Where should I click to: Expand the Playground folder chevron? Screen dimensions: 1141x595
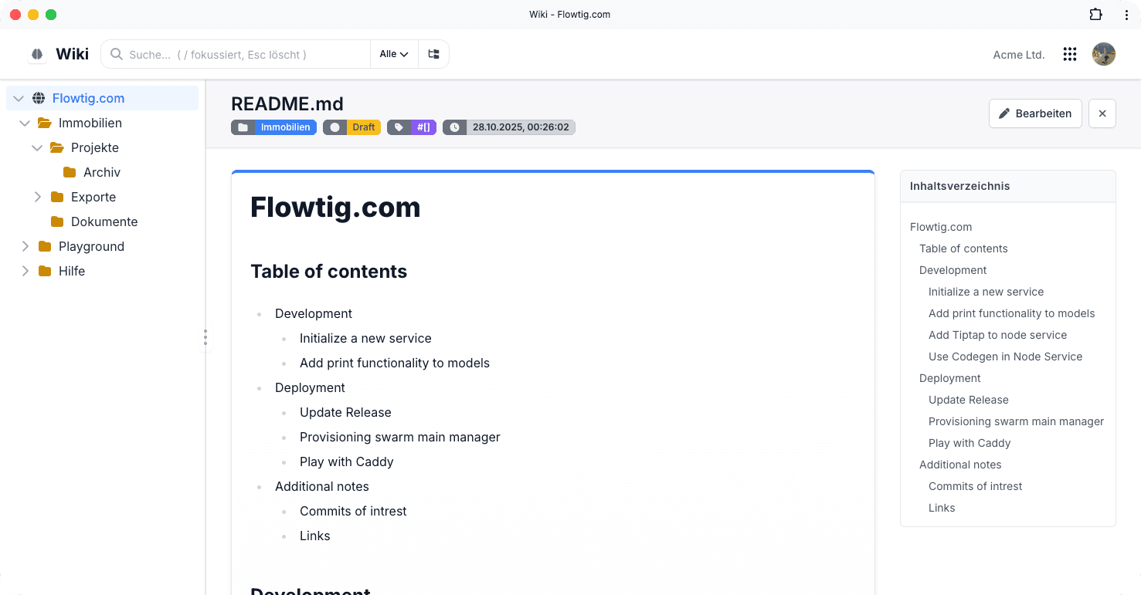[25, 246]
